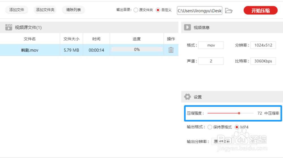Viewport: 283px width, 158px height.
Task: Click the 文件大小 column header
Action: tap(71, 39)
